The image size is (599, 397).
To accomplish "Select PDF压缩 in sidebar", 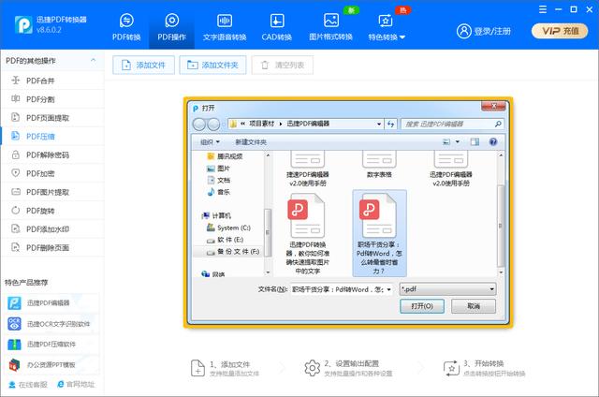I will 52,137.
